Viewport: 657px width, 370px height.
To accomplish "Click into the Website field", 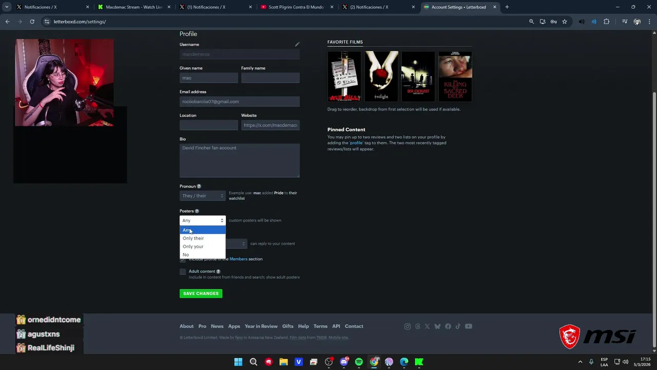I will pyautogui.click(x=270, y=125).
